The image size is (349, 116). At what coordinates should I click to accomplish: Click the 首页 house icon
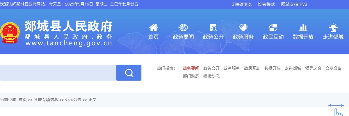click(x=154, y=28)
